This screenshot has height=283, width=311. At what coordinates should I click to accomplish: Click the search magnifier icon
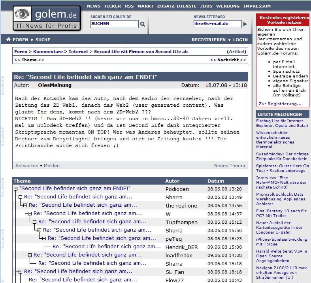point(142,24)
